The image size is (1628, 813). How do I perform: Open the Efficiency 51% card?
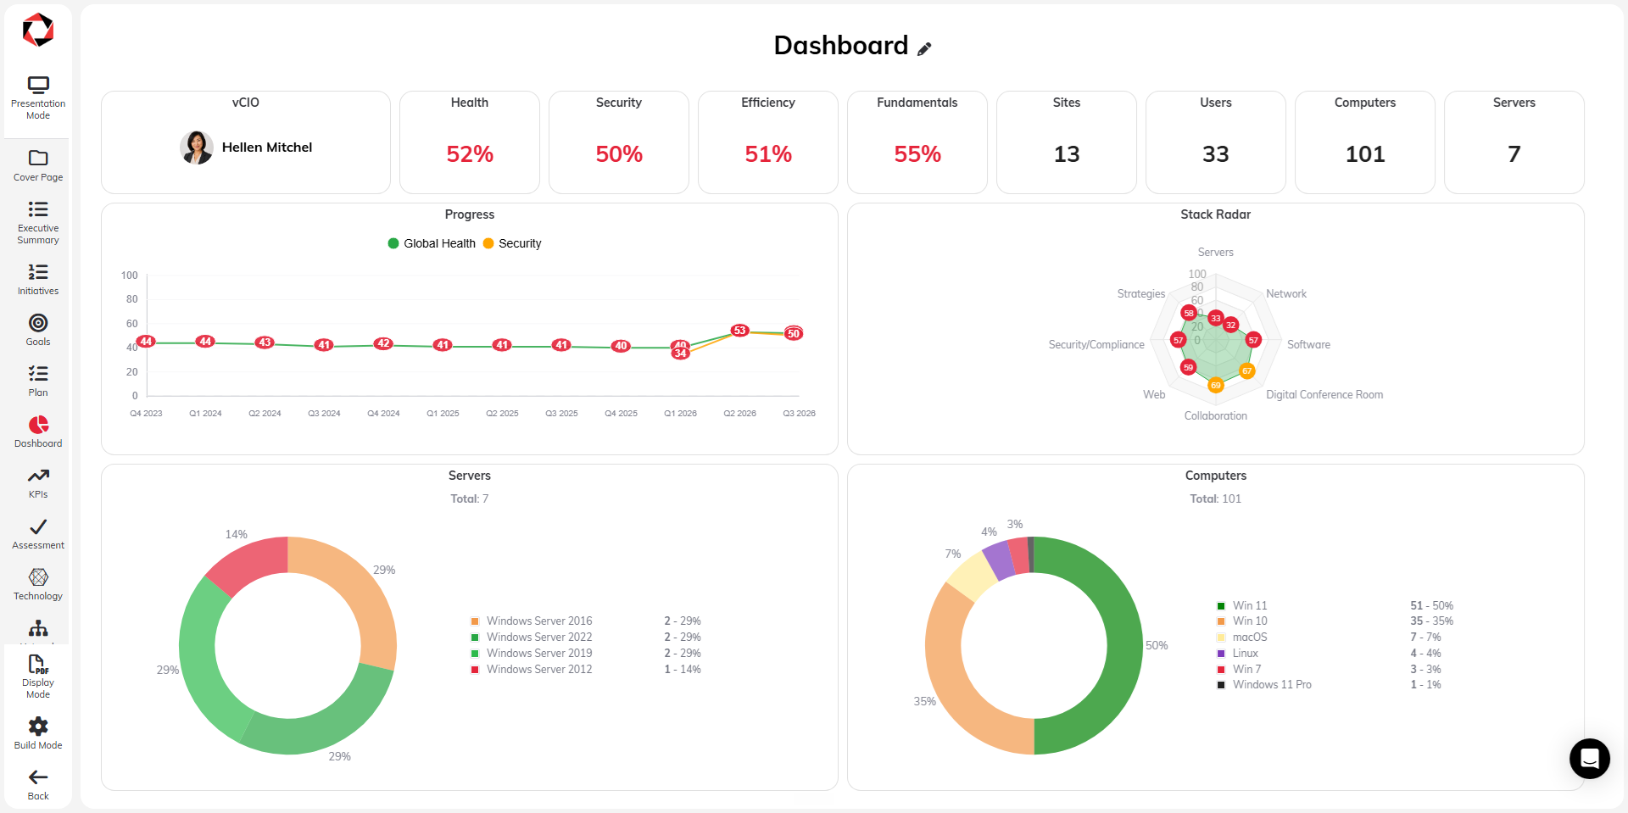click(768, 142)
